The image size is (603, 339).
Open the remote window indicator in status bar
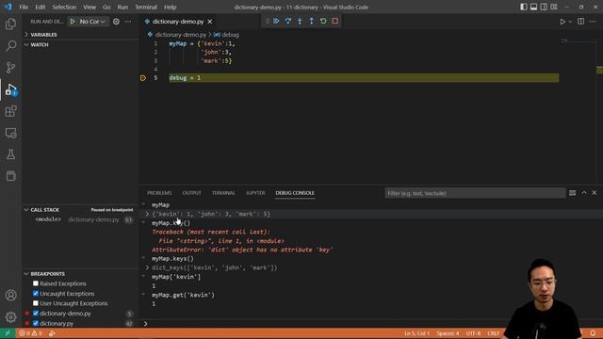(8, 333)
